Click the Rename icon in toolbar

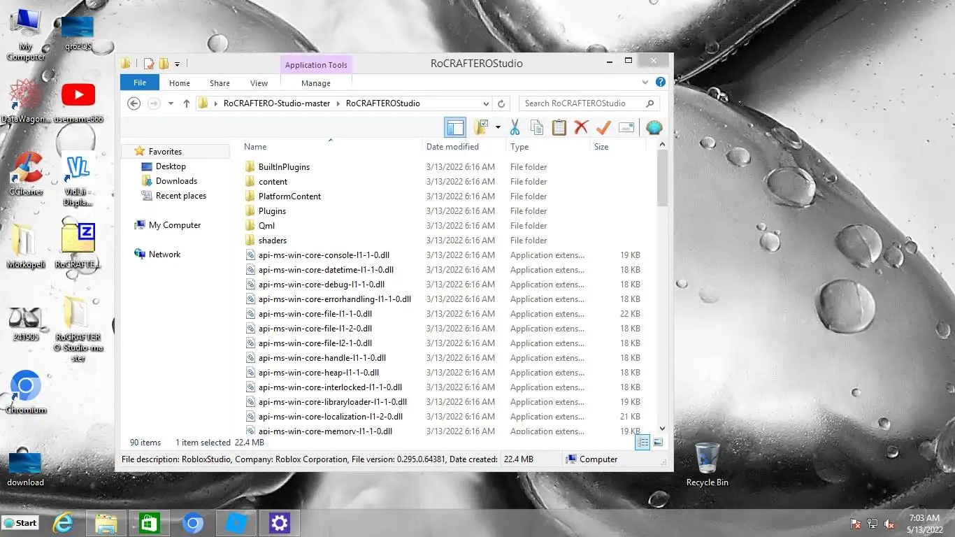click(626, 127)
